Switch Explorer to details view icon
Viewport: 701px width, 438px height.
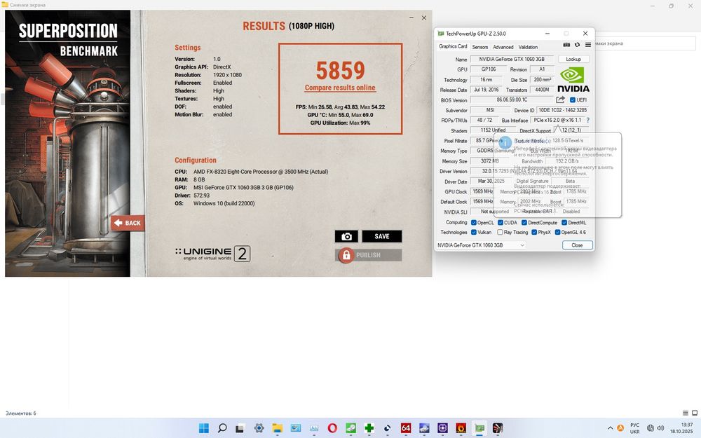[686, 413]
